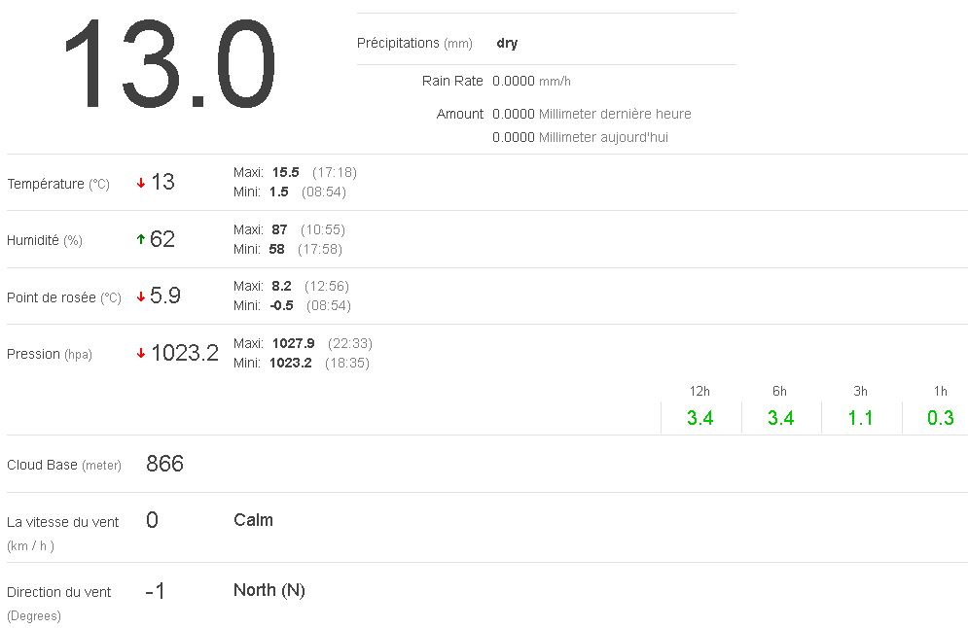968x628 pixels.
Task: Click the 'Millimeter aujourd'hui' rain amount
Action: point(580,137)
